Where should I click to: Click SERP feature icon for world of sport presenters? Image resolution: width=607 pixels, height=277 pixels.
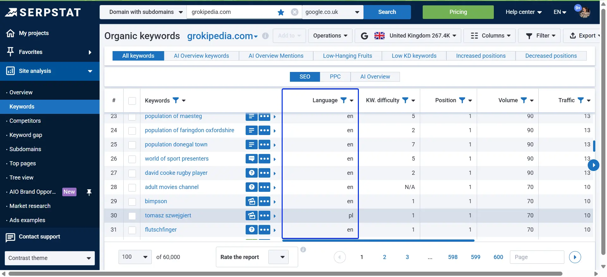coord(251,159)
